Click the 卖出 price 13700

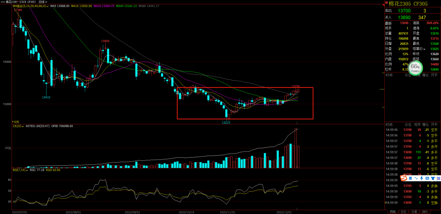point(404,11)
